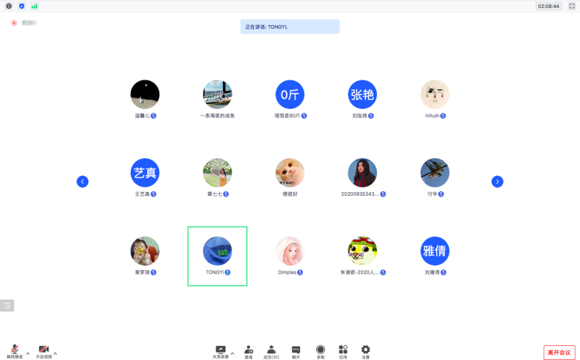This screenshot has width=580, height=360.
Task: Open the settings (设置) gear
Action: tap(365, 350)
